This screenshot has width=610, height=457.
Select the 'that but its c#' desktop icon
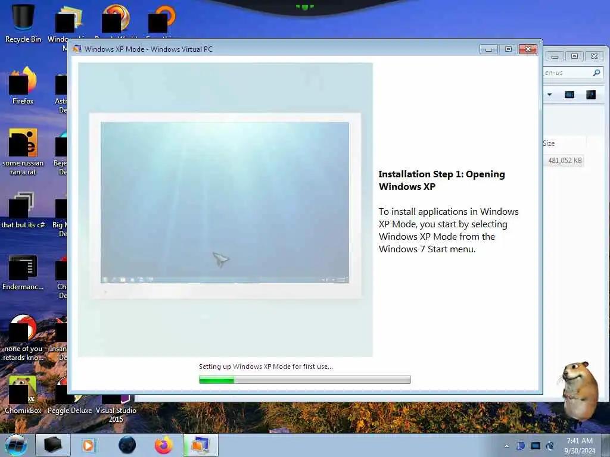23,210
